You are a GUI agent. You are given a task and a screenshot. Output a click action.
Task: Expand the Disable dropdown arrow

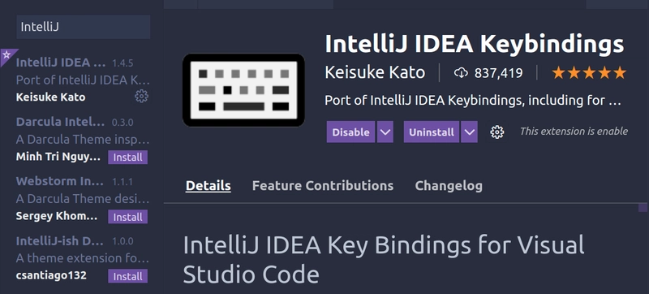point(385,132)
